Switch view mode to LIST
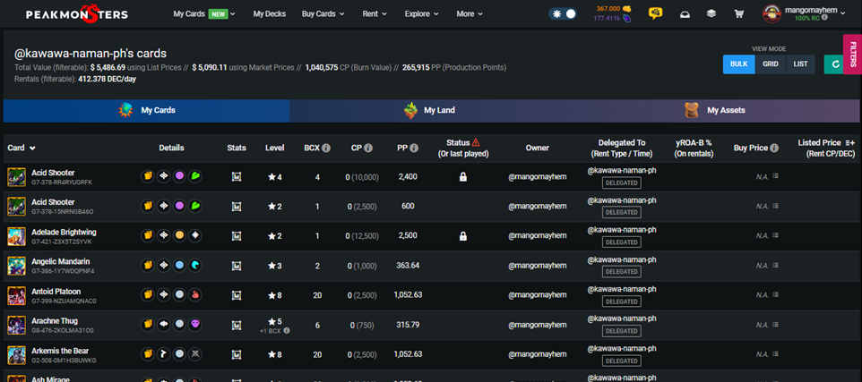 tap(800, 64)
